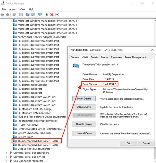
Task: Dismiss the dialog with Cancel
Action: pos(146,143)
